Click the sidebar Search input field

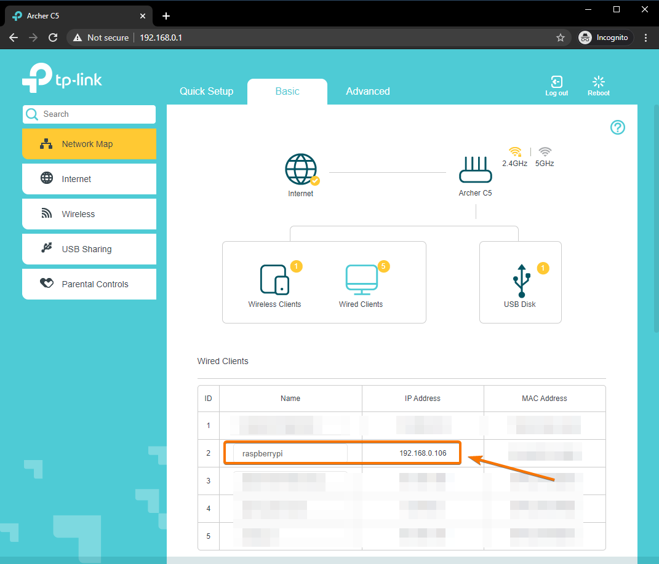click(95, 114)
